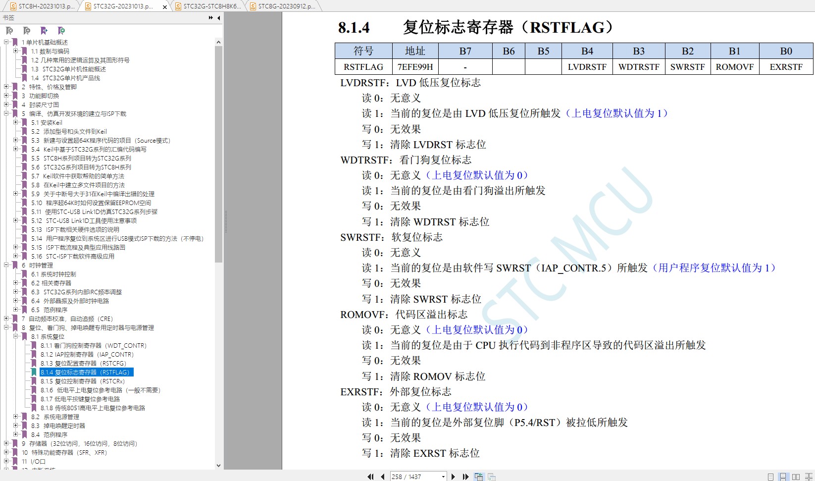Switch to single page view mode

coord(770,477)
